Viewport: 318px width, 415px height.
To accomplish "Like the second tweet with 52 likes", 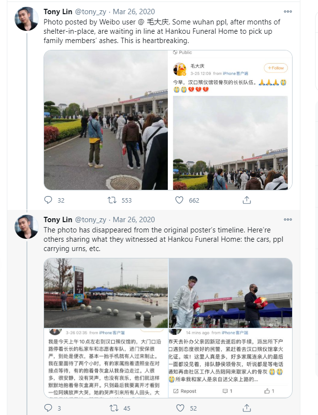I will click(180, 408).
